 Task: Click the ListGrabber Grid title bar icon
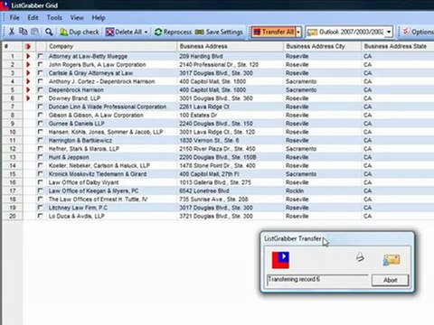point(4,5)
